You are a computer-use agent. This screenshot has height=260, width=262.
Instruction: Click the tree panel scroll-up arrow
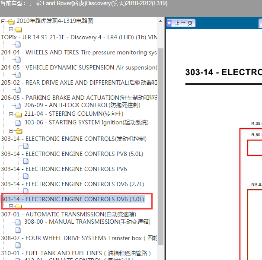pyautogui.click(x=160, y=21)
